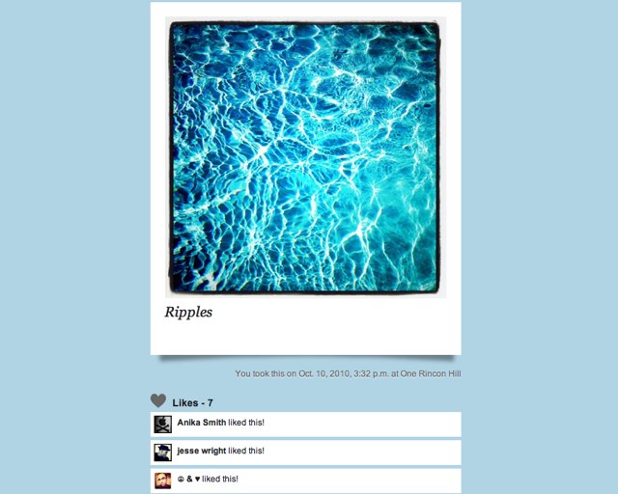The width and height of the screenshot is (618, 494).
Task: Click the photo timestamp Oct. 10, 2010
Action: click(x=324, y=373)
